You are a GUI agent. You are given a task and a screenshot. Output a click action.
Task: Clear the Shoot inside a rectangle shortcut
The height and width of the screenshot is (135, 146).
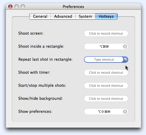(x=125, y=46)
